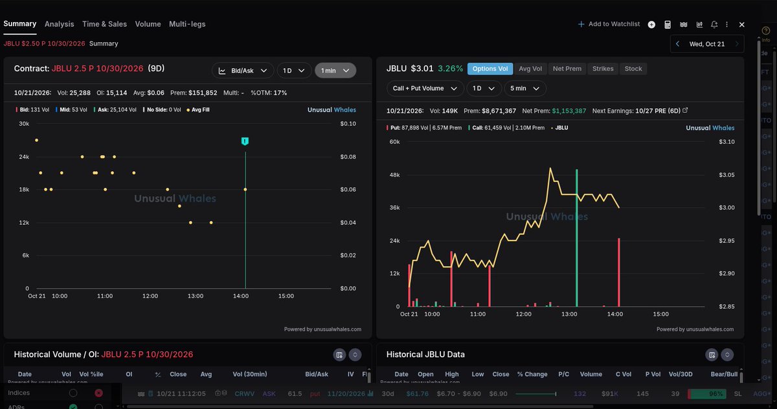Toggle Ask volume series in legend

[115, 110]
